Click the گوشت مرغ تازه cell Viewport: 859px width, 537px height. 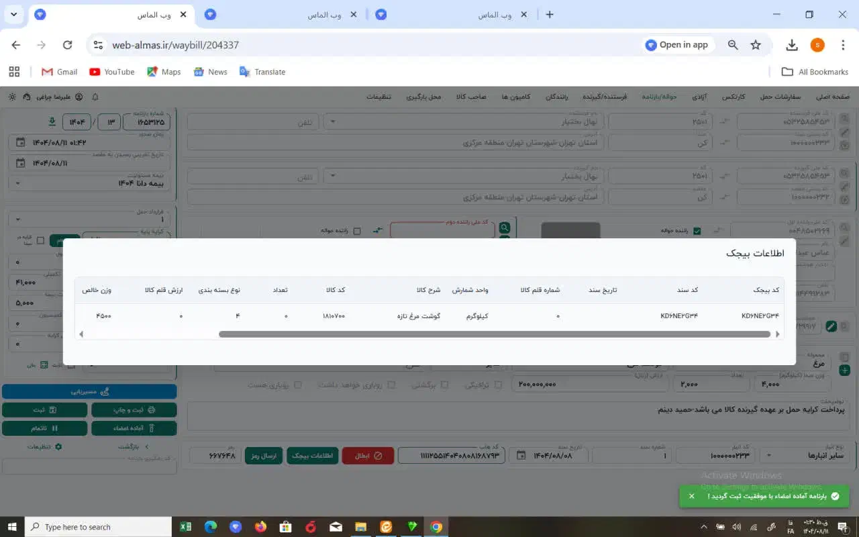pos(418,315)
